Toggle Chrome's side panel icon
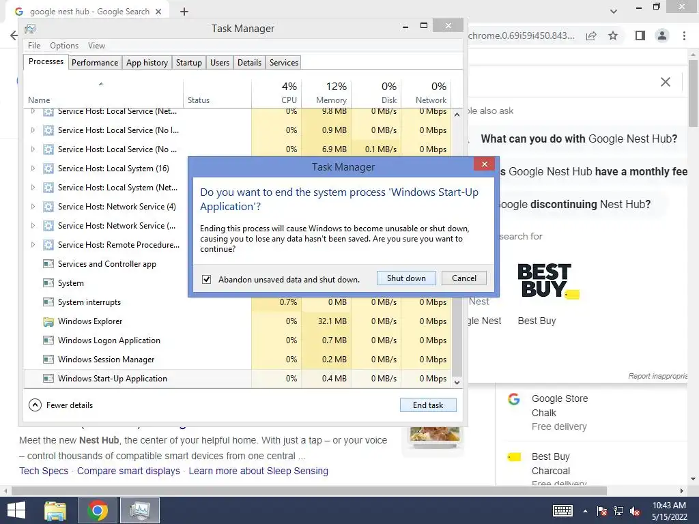This screenshot has height=524, width=699. (x=640, y=35)
